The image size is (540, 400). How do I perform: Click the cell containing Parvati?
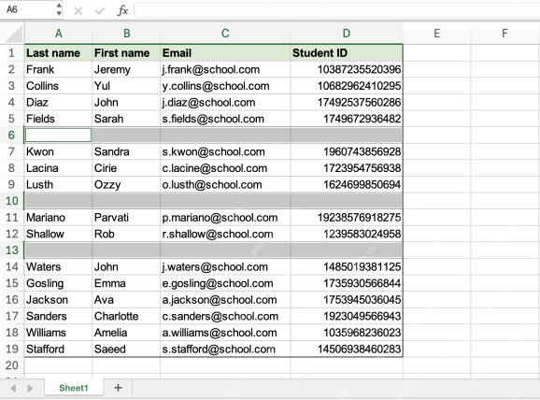(x=126, y=218)
